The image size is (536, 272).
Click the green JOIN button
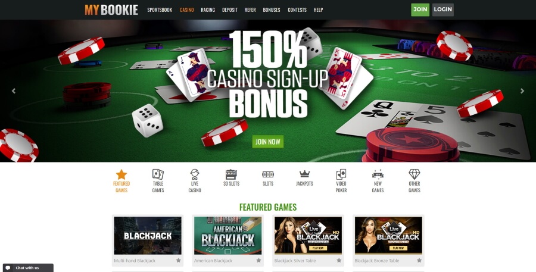click(x=420, y=10)
